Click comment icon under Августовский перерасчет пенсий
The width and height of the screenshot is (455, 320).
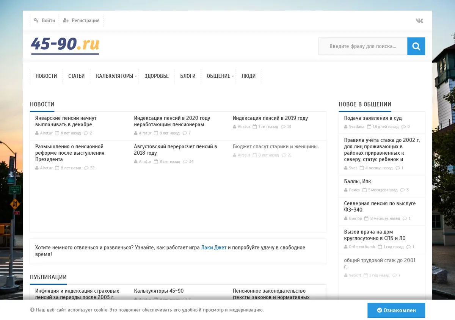(x=185, y=162)
